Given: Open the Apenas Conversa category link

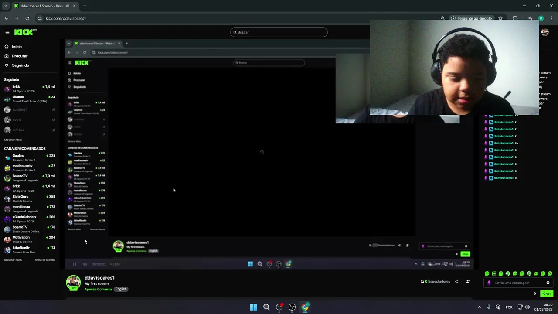Looking at the screenshot, I should tap(98, 289).
